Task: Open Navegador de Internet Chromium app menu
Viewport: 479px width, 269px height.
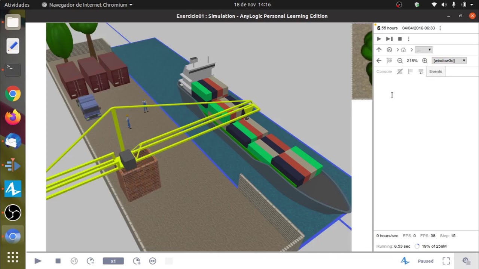Action: click(x=87, y=5)
